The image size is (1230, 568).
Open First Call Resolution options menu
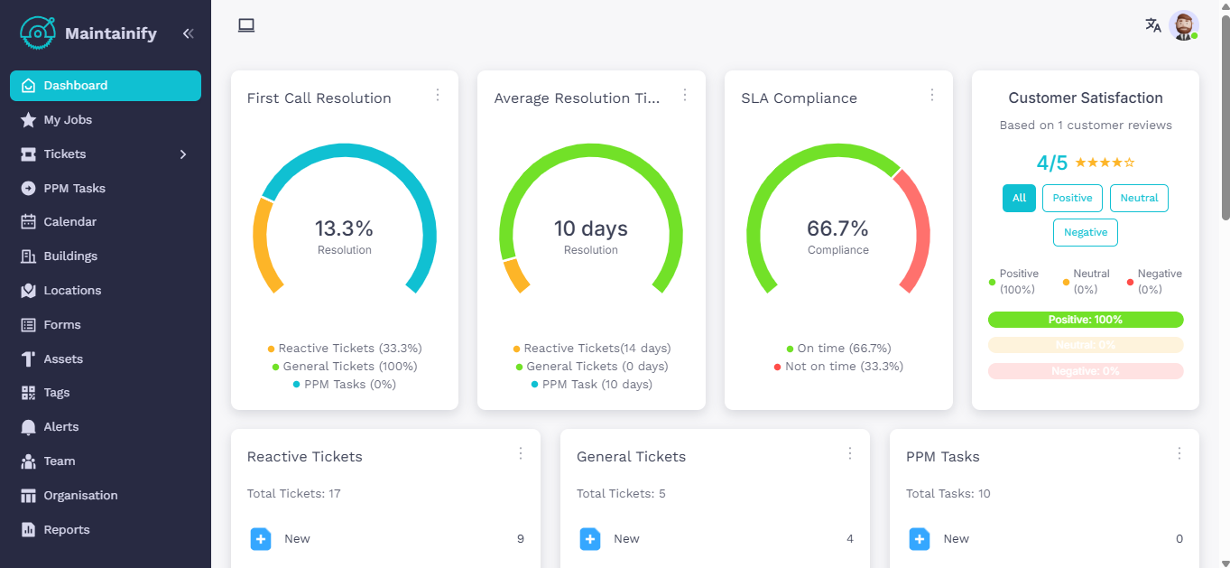[438, 95]
